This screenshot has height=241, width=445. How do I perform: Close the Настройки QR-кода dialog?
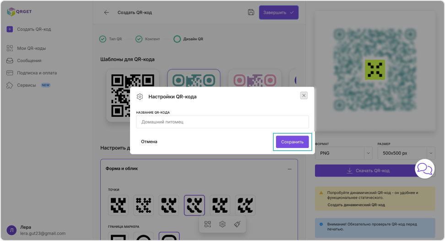pyautogui.click(x=304, y=95)
